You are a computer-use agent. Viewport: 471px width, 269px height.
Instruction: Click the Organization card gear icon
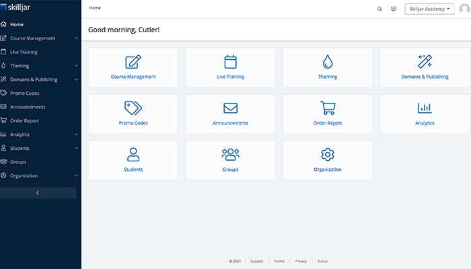click(x=328, y=155)
